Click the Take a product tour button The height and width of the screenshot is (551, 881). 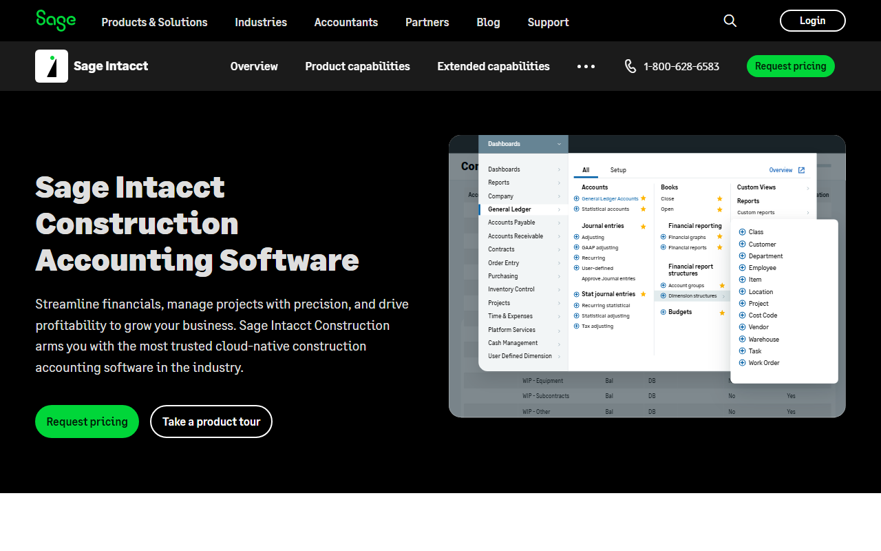click(211, 422)
